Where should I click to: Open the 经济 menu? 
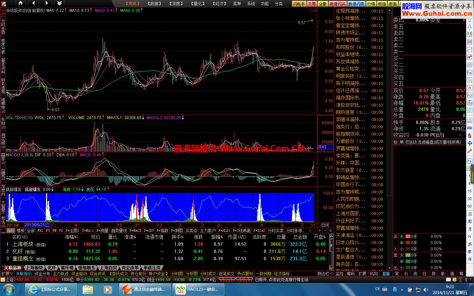[220, 4]
